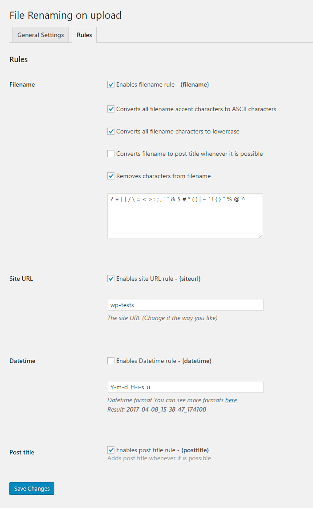Disable the site URL rule checkbox
This screenshot has height=508, width=313.
(111, 279)
